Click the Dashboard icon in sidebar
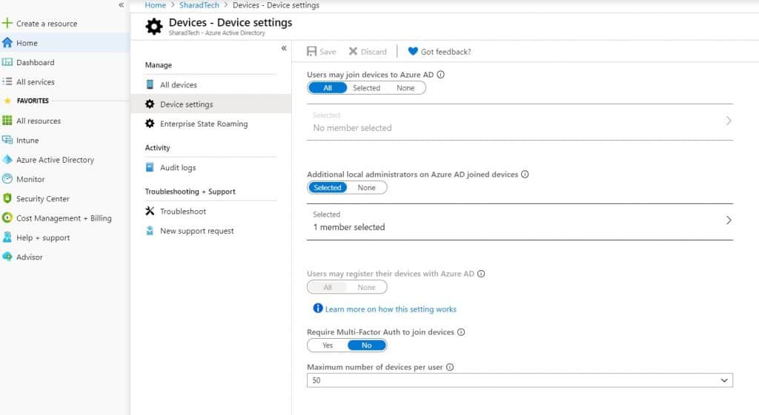Viewport: 759px width, 415px height. click(7, 62)
